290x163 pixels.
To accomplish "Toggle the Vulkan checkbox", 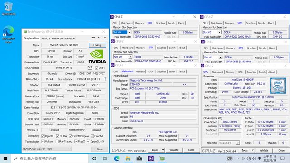I will click(43, 142).
